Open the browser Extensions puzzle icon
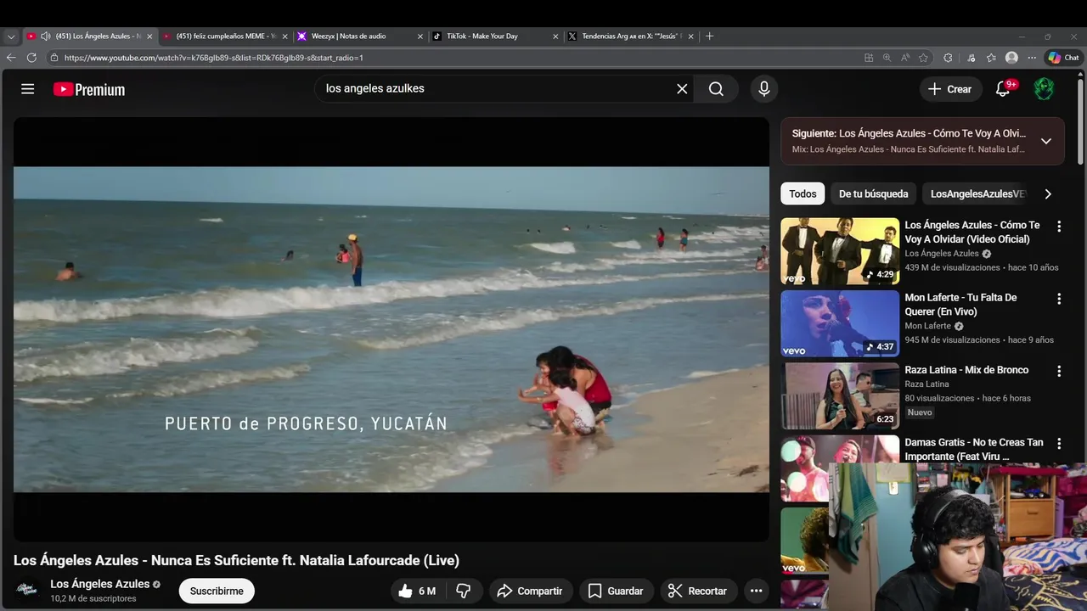Screen dimensions: 1087x611 coord(948,58)
